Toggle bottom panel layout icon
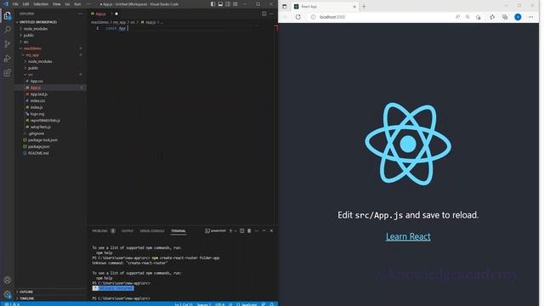This screenshot has width=544, height=306. pyautogui.click(x=220, y=4)
